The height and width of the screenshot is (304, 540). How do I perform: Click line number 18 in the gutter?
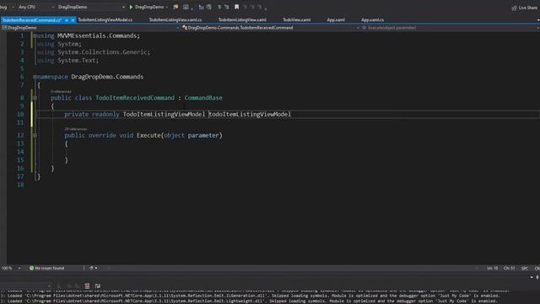click(x=20, y=185)
